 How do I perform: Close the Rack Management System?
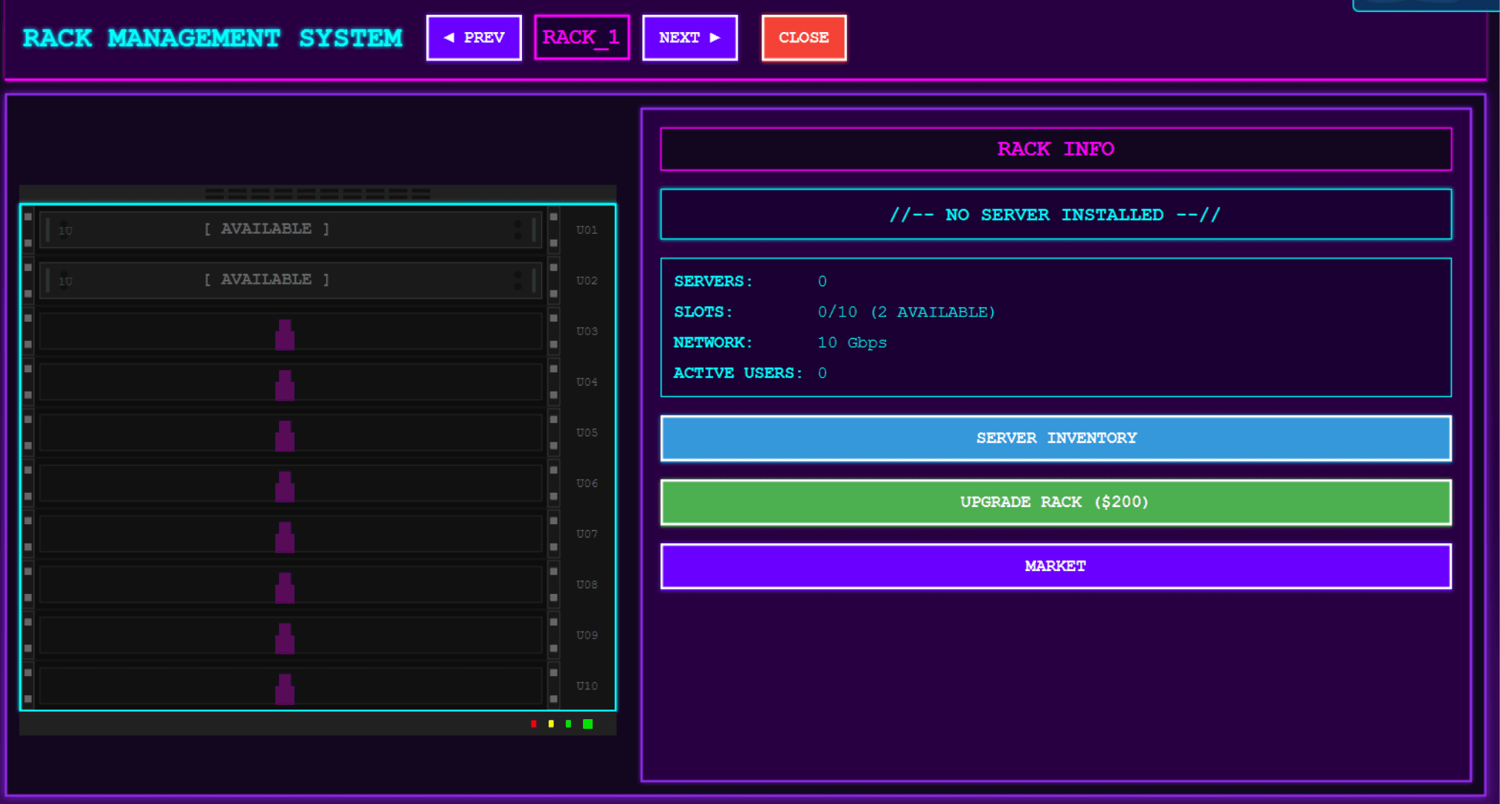coord(803,37)
